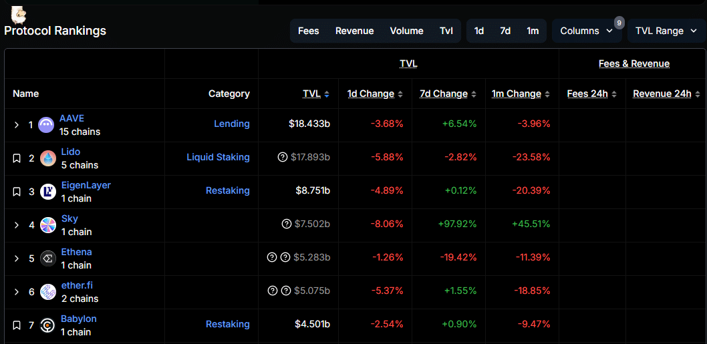Bookmark the Lido protocol row
Screen dimensions: 707x344
click(x=17, y=158)
